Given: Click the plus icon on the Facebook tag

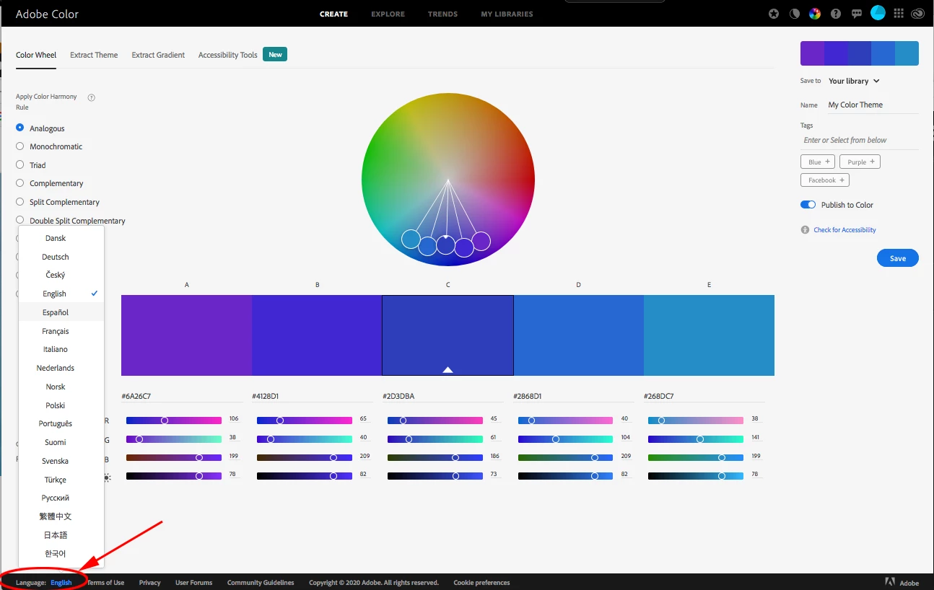Looking at the screenshot, I should [x=842, y=180].
